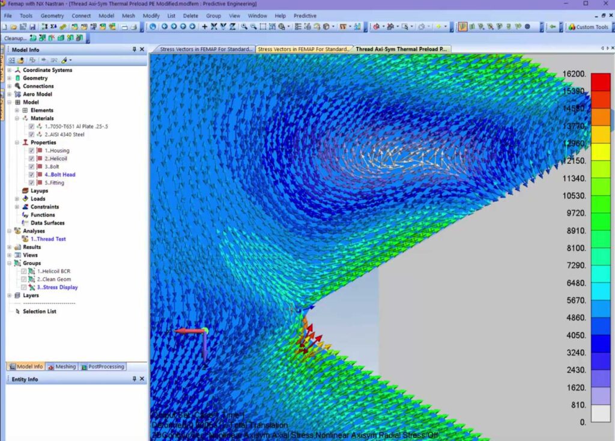
Task: Click the green back arrow toolbar icon
Action: pos(553,27)
